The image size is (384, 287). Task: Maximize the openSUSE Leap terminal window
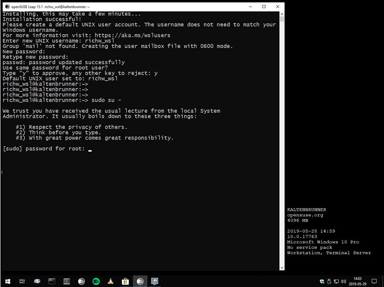[x=264, y=7]
